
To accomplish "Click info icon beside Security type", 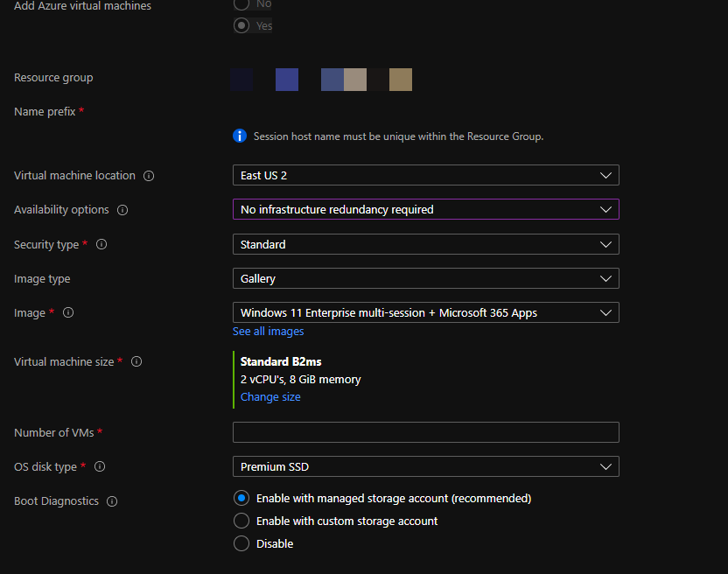I will pyautogui.click(x=101, y=244).
